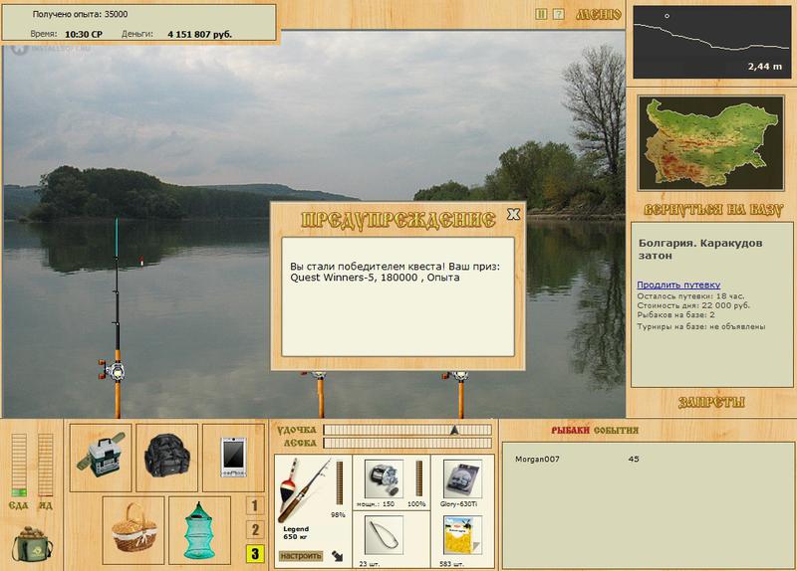This screenshot has height=571, width=797.
Task: Open the wicker food basket
Action: point(133,530)
